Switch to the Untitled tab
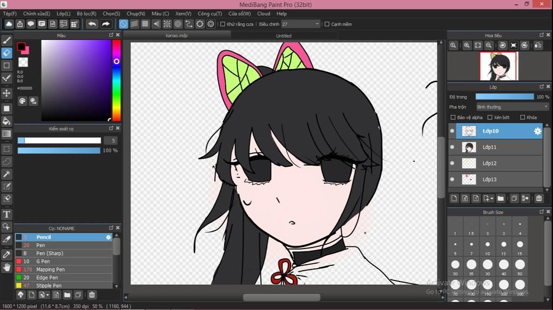 click(x=284, y=36)
